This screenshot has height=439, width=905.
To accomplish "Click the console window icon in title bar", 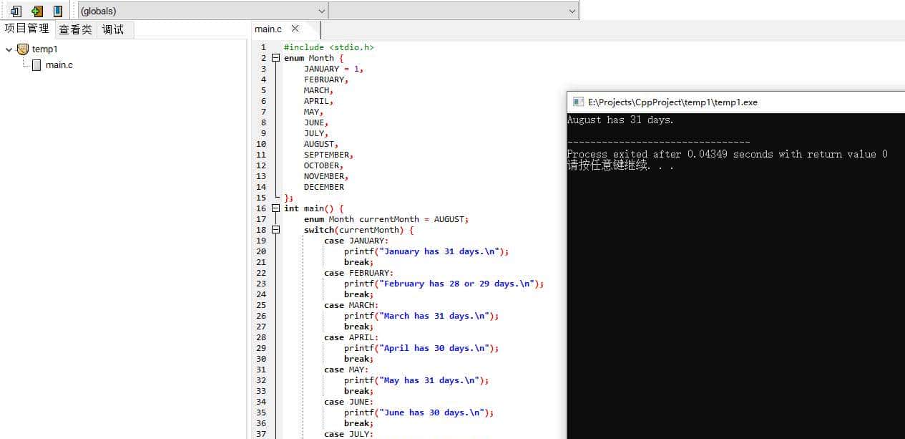I will (x=578, y=102).
